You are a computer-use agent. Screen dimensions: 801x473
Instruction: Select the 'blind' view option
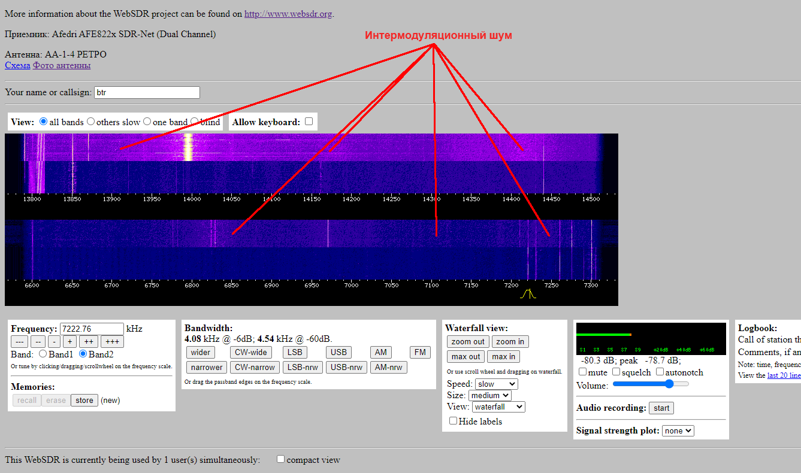[195, 122]
